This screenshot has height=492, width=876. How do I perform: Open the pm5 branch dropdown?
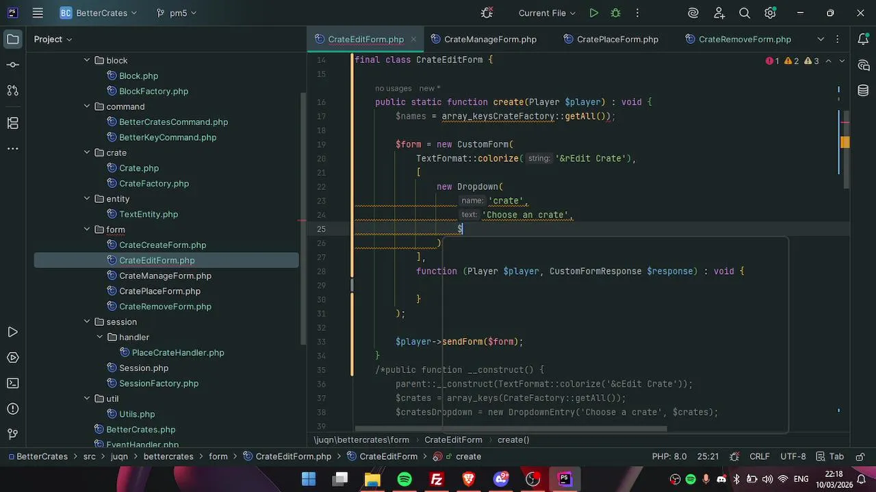(x=177, y=13)
